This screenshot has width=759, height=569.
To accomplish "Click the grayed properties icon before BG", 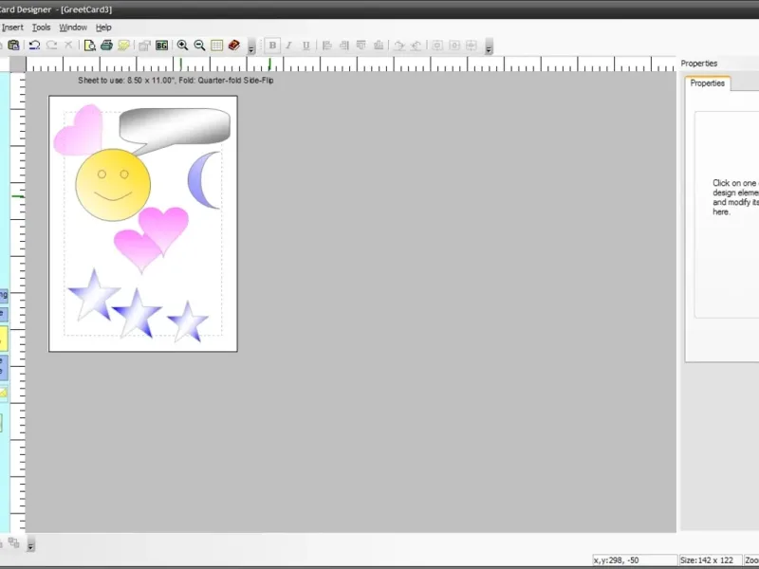I will click(144, 46).
